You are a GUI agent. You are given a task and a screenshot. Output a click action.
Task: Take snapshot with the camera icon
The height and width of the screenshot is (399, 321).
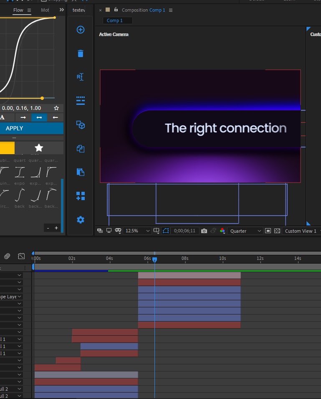[x=204, y=231]
